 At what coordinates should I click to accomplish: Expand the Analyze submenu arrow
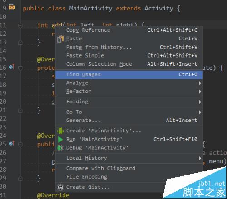(x=200, y=83)
